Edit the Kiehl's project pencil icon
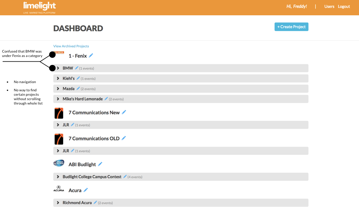The image size is (359, 207). [78, 78]
